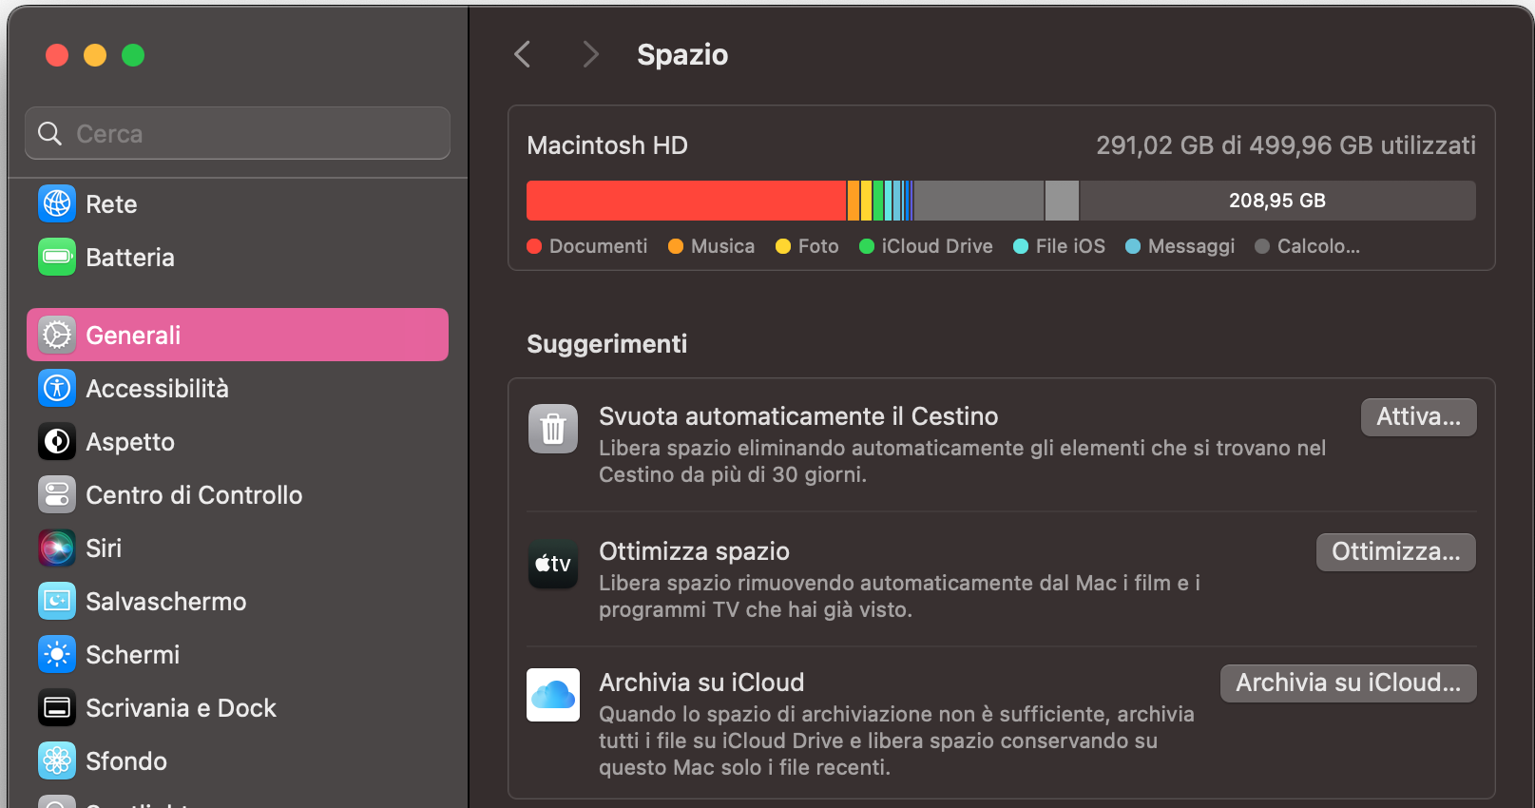
Task: Click the back chevron above Spazio
Action: [x=522, y=54]
